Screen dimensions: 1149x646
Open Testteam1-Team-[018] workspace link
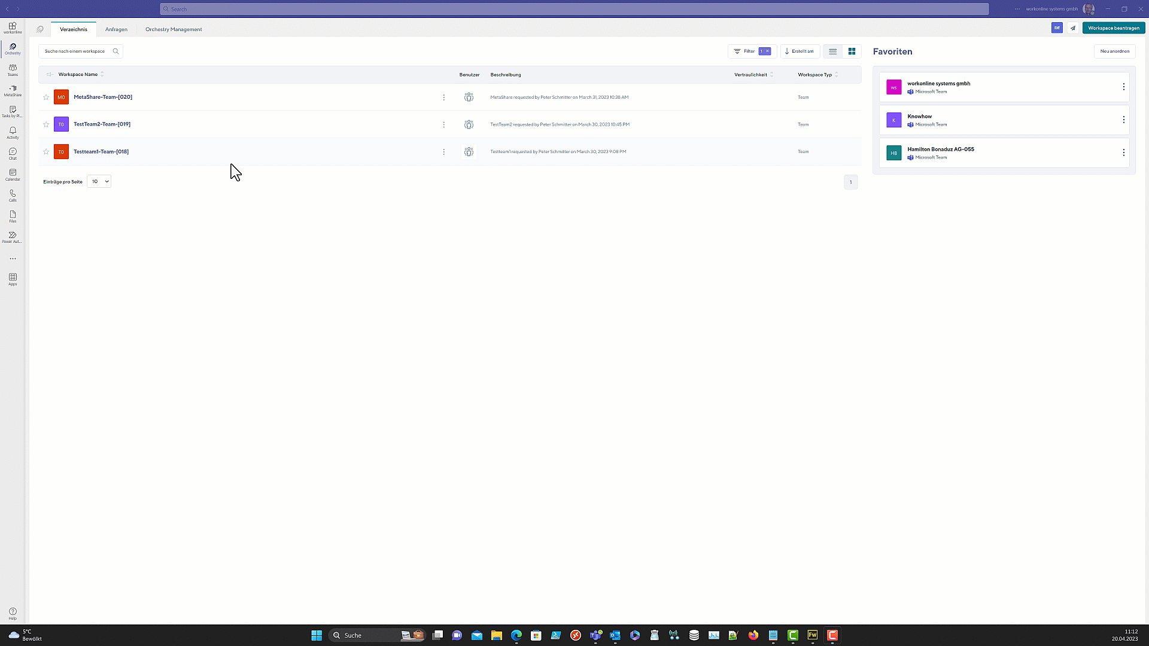101,152
